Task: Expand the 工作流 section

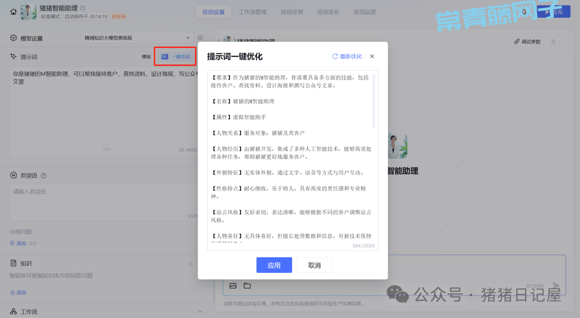Action: [200, 312]
